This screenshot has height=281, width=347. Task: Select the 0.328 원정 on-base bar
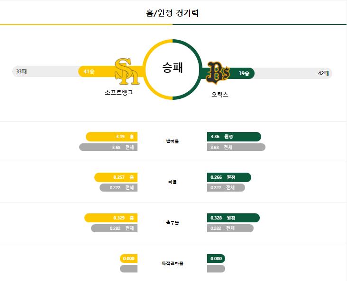(233, 218)
